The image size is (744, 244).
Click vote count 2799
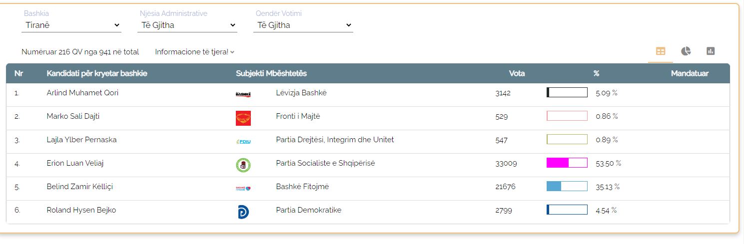click(x=504, y=211)
